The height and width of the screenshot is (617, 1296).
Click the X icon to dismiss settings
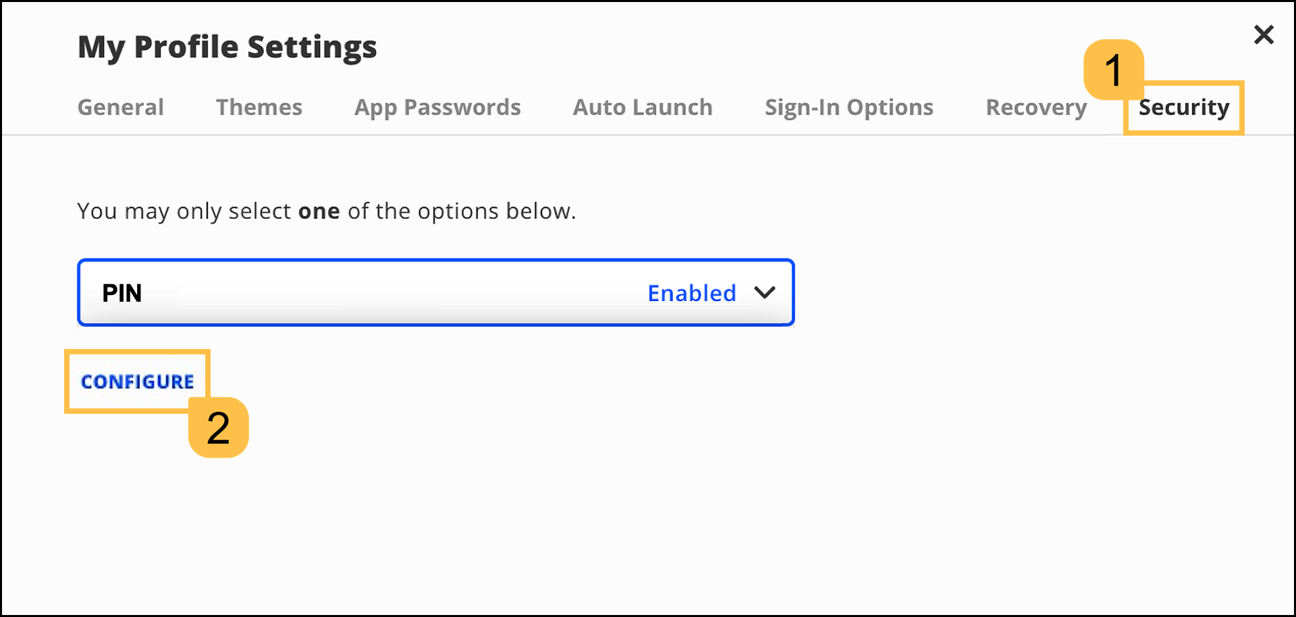pos(1264,34)
